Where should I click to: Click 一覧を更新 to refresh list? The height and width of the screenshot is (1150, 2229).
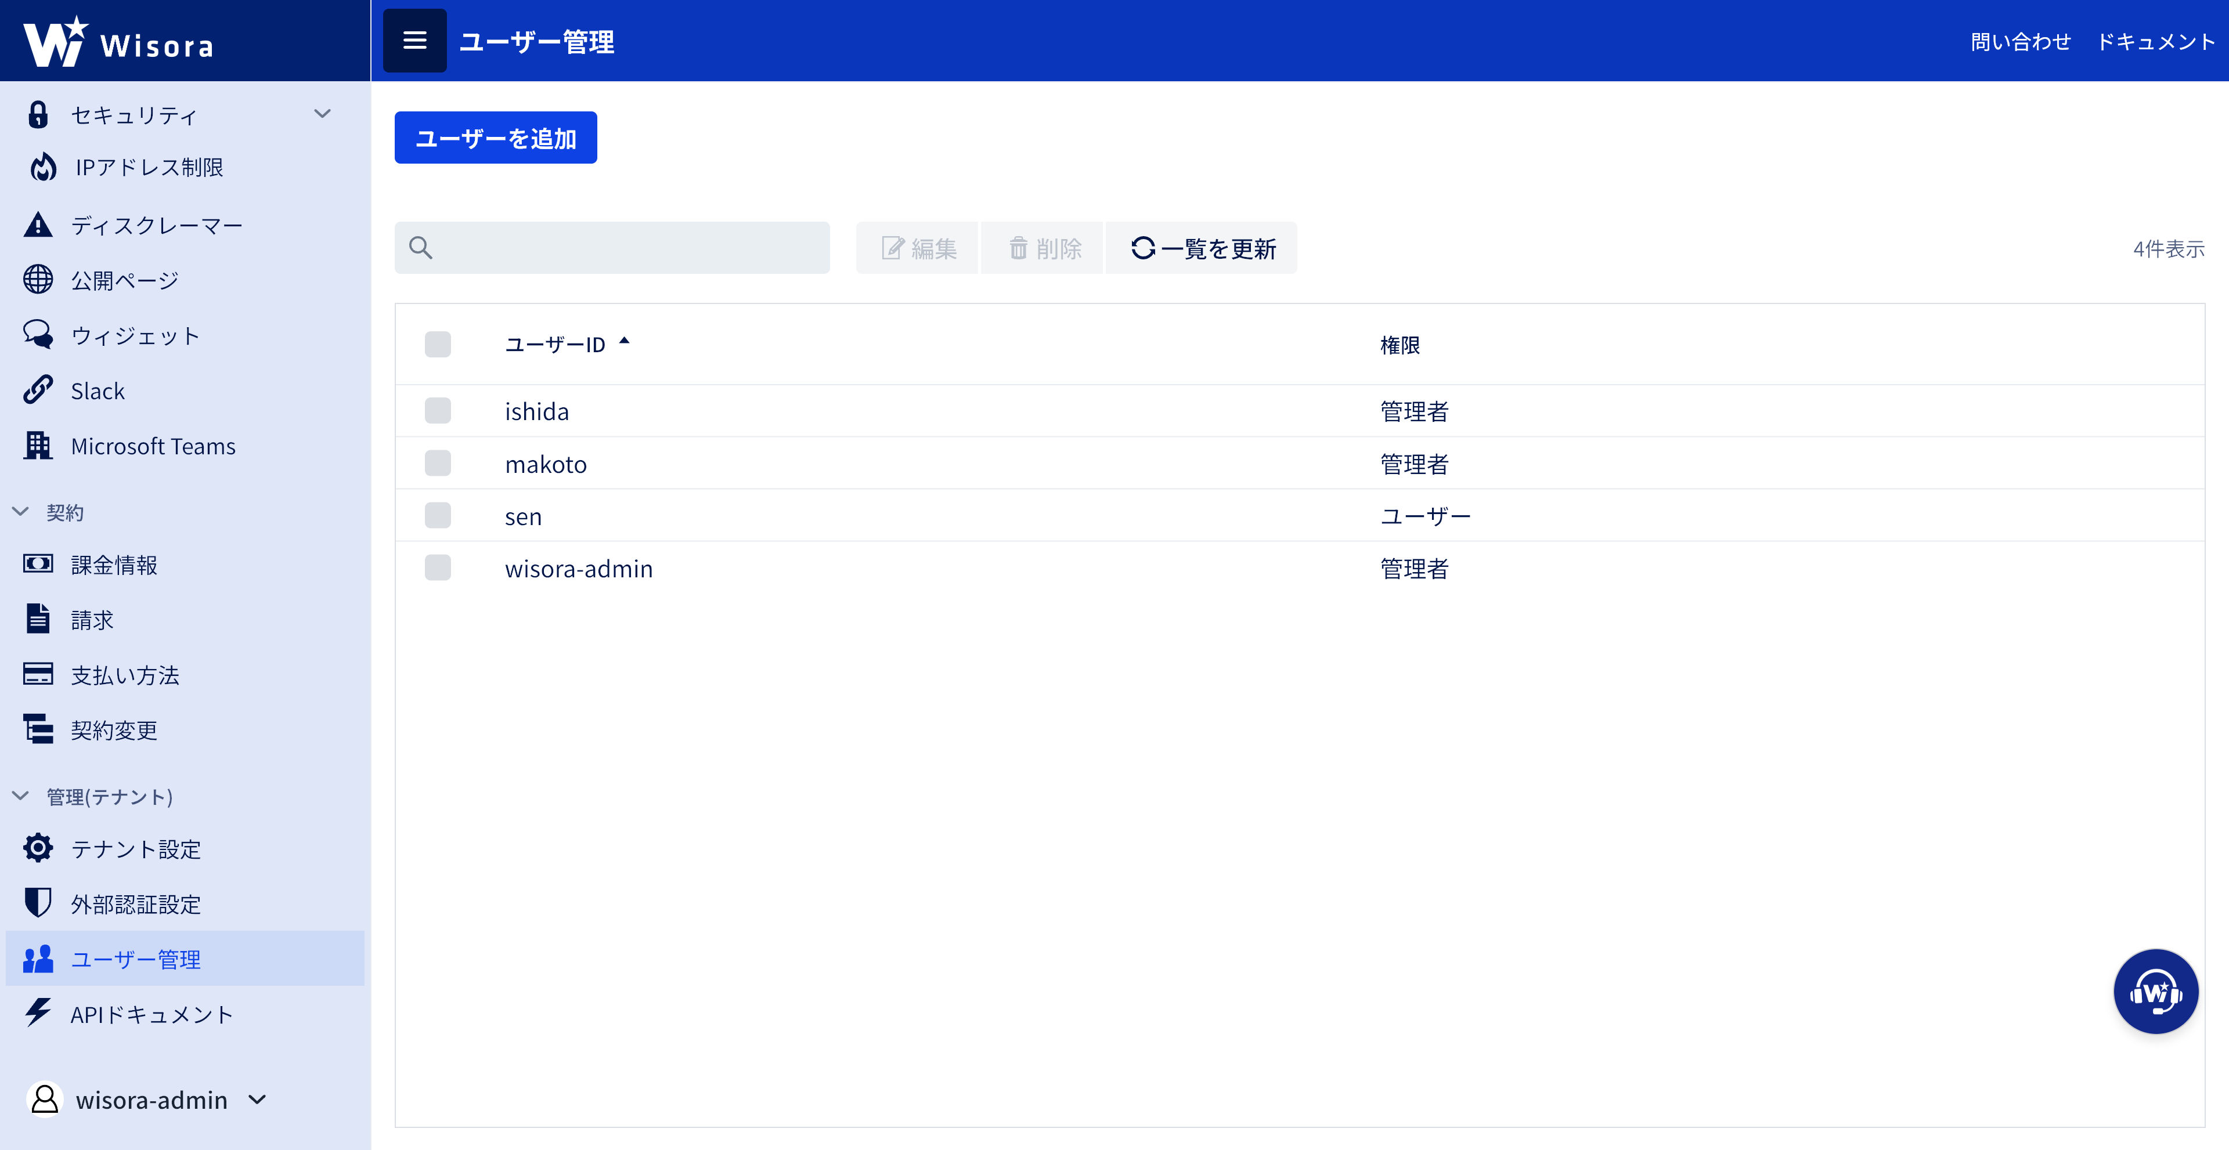coord(1202,249)
